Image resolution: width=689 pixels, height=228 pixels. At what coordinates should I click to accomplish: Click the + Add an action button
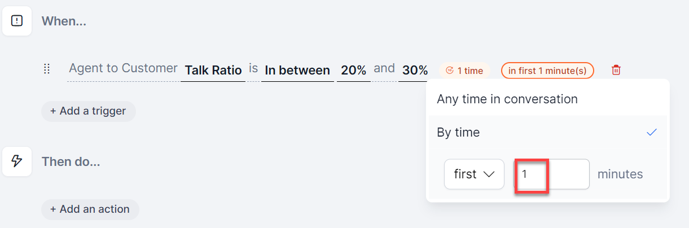click(x=90, y=209)
